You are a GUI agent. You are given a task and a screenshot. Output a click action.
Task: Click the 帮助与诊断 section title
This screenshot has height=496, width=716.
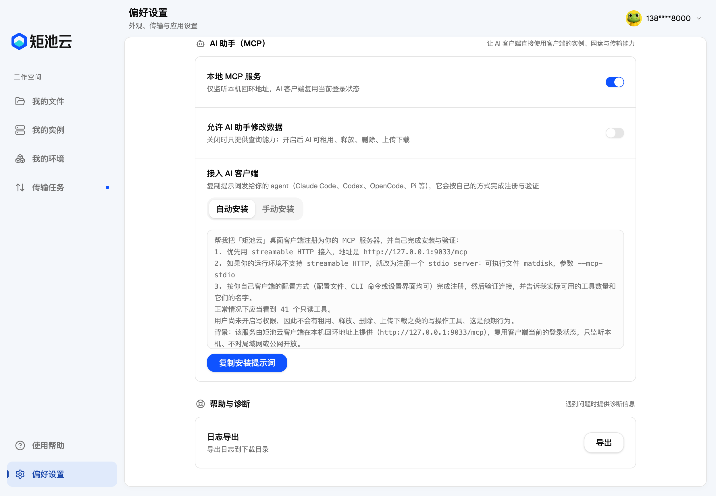point(230,404)
